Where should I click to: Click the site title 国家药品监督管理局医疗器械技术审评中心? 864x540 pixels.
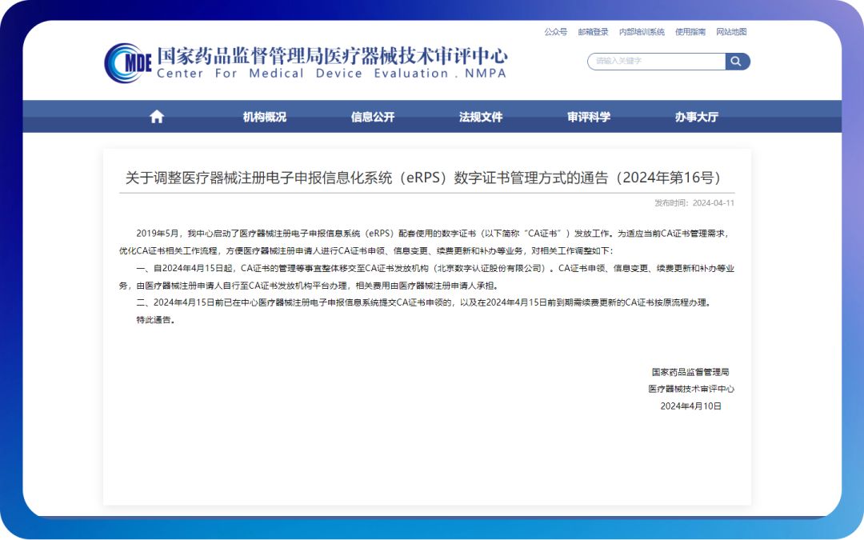(332, 56)
